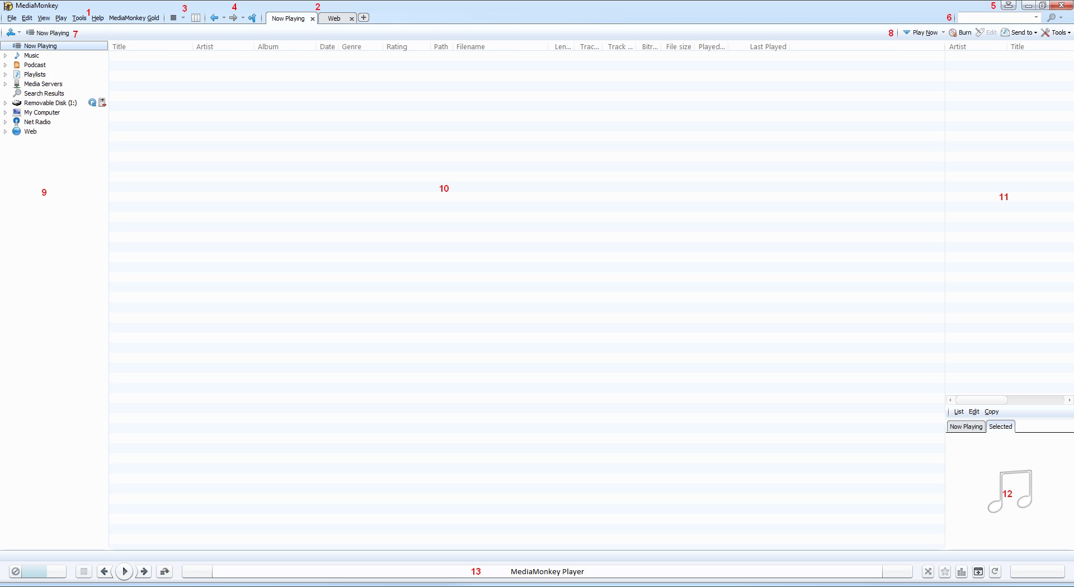Image resolution: width=1074 pixels, height=587 pixels.
Task: Toggle the repeat button in player bar
Action: (995, 571)
